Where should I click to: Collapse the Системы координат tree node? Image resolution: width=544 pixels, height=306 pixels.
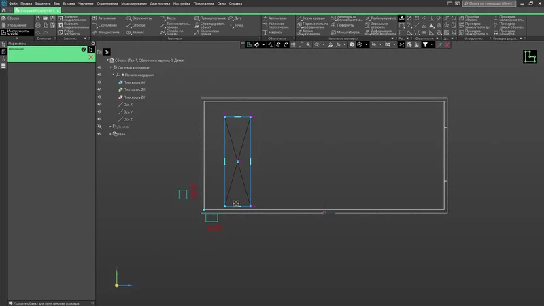coord(110,68)
